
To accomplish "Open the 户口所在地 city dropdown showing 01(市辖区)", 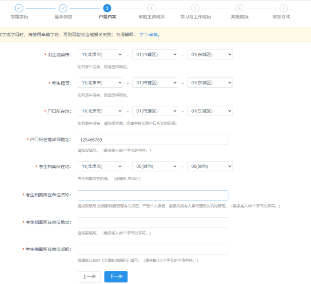I will click(155, 111).
